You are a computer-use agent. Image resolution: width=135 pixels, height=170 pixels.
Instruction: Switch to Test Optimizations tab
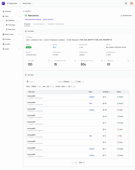[39, 24]
